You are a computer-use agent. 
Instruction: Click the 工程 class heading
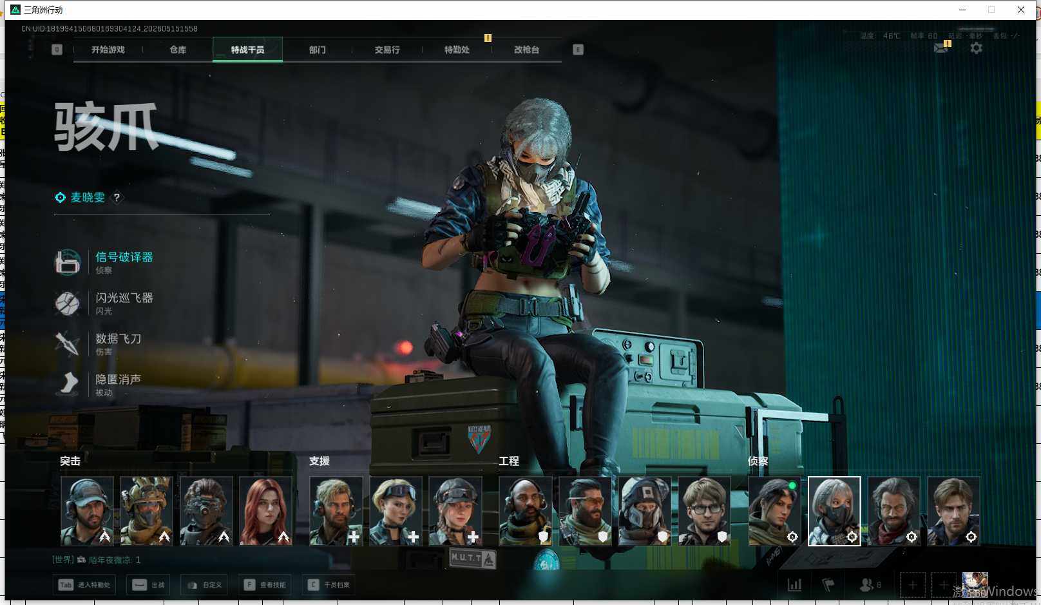[509, 461]
